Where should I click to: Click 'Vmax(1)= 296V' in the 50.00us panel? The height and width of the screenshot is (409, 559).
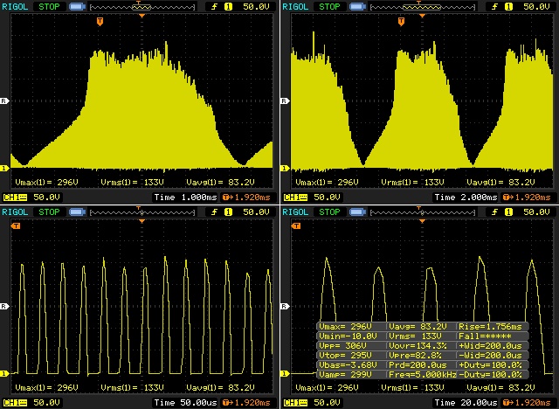click(x=46, y=388)
